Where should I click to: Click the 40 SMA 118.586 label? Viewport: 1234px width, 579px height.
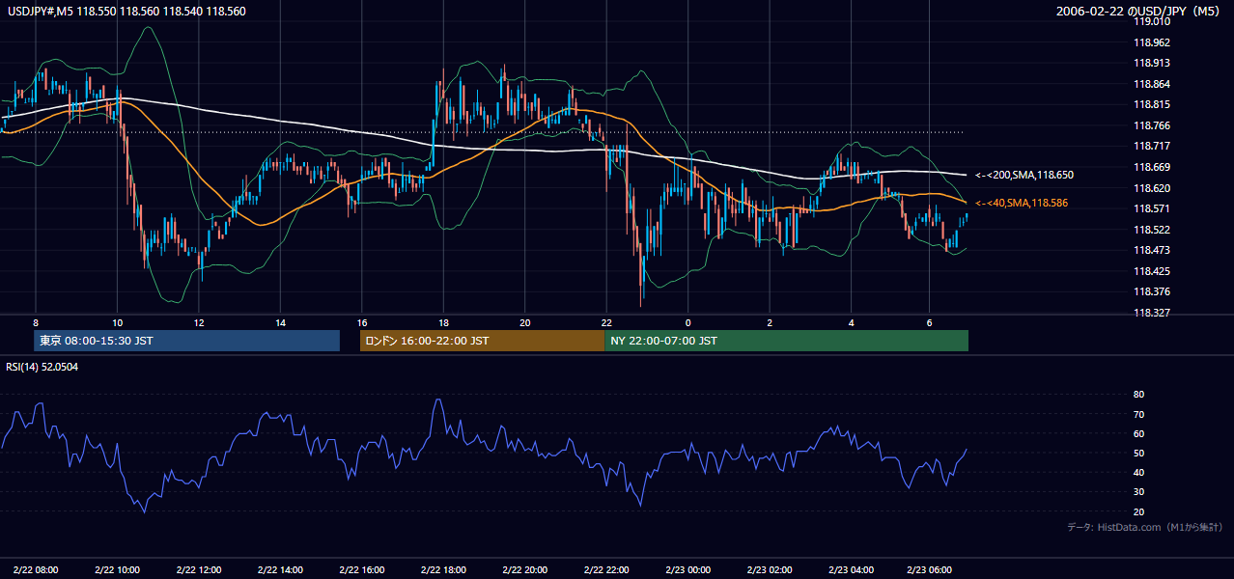click(1022, 203)
